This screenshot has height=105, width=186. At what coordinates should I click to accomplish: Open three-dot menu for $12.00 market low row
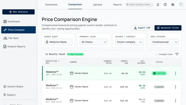tap(175, 101)
